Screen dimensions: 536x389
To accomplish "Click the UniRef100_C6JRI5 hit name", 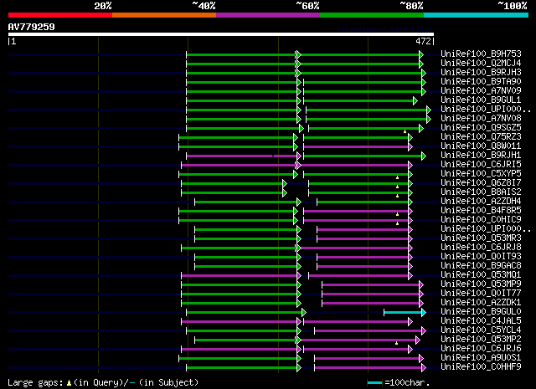I will [x=481, y=165].
